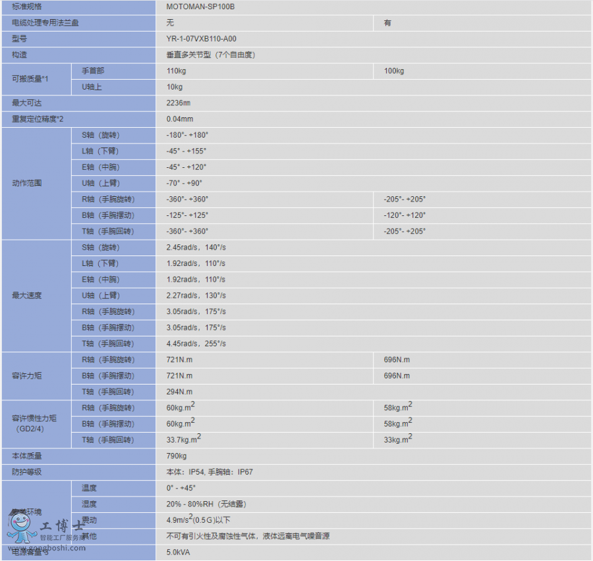Click the 110kg wrist payload value

[176, 71]
